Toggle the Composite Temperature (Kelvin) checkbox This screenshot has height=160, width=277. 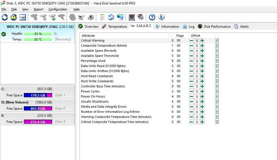pos(217,46)
